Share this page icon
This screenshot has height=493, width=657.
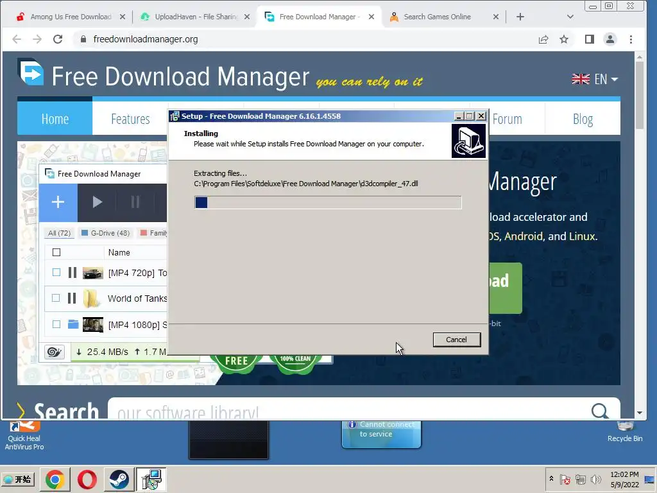543,39
